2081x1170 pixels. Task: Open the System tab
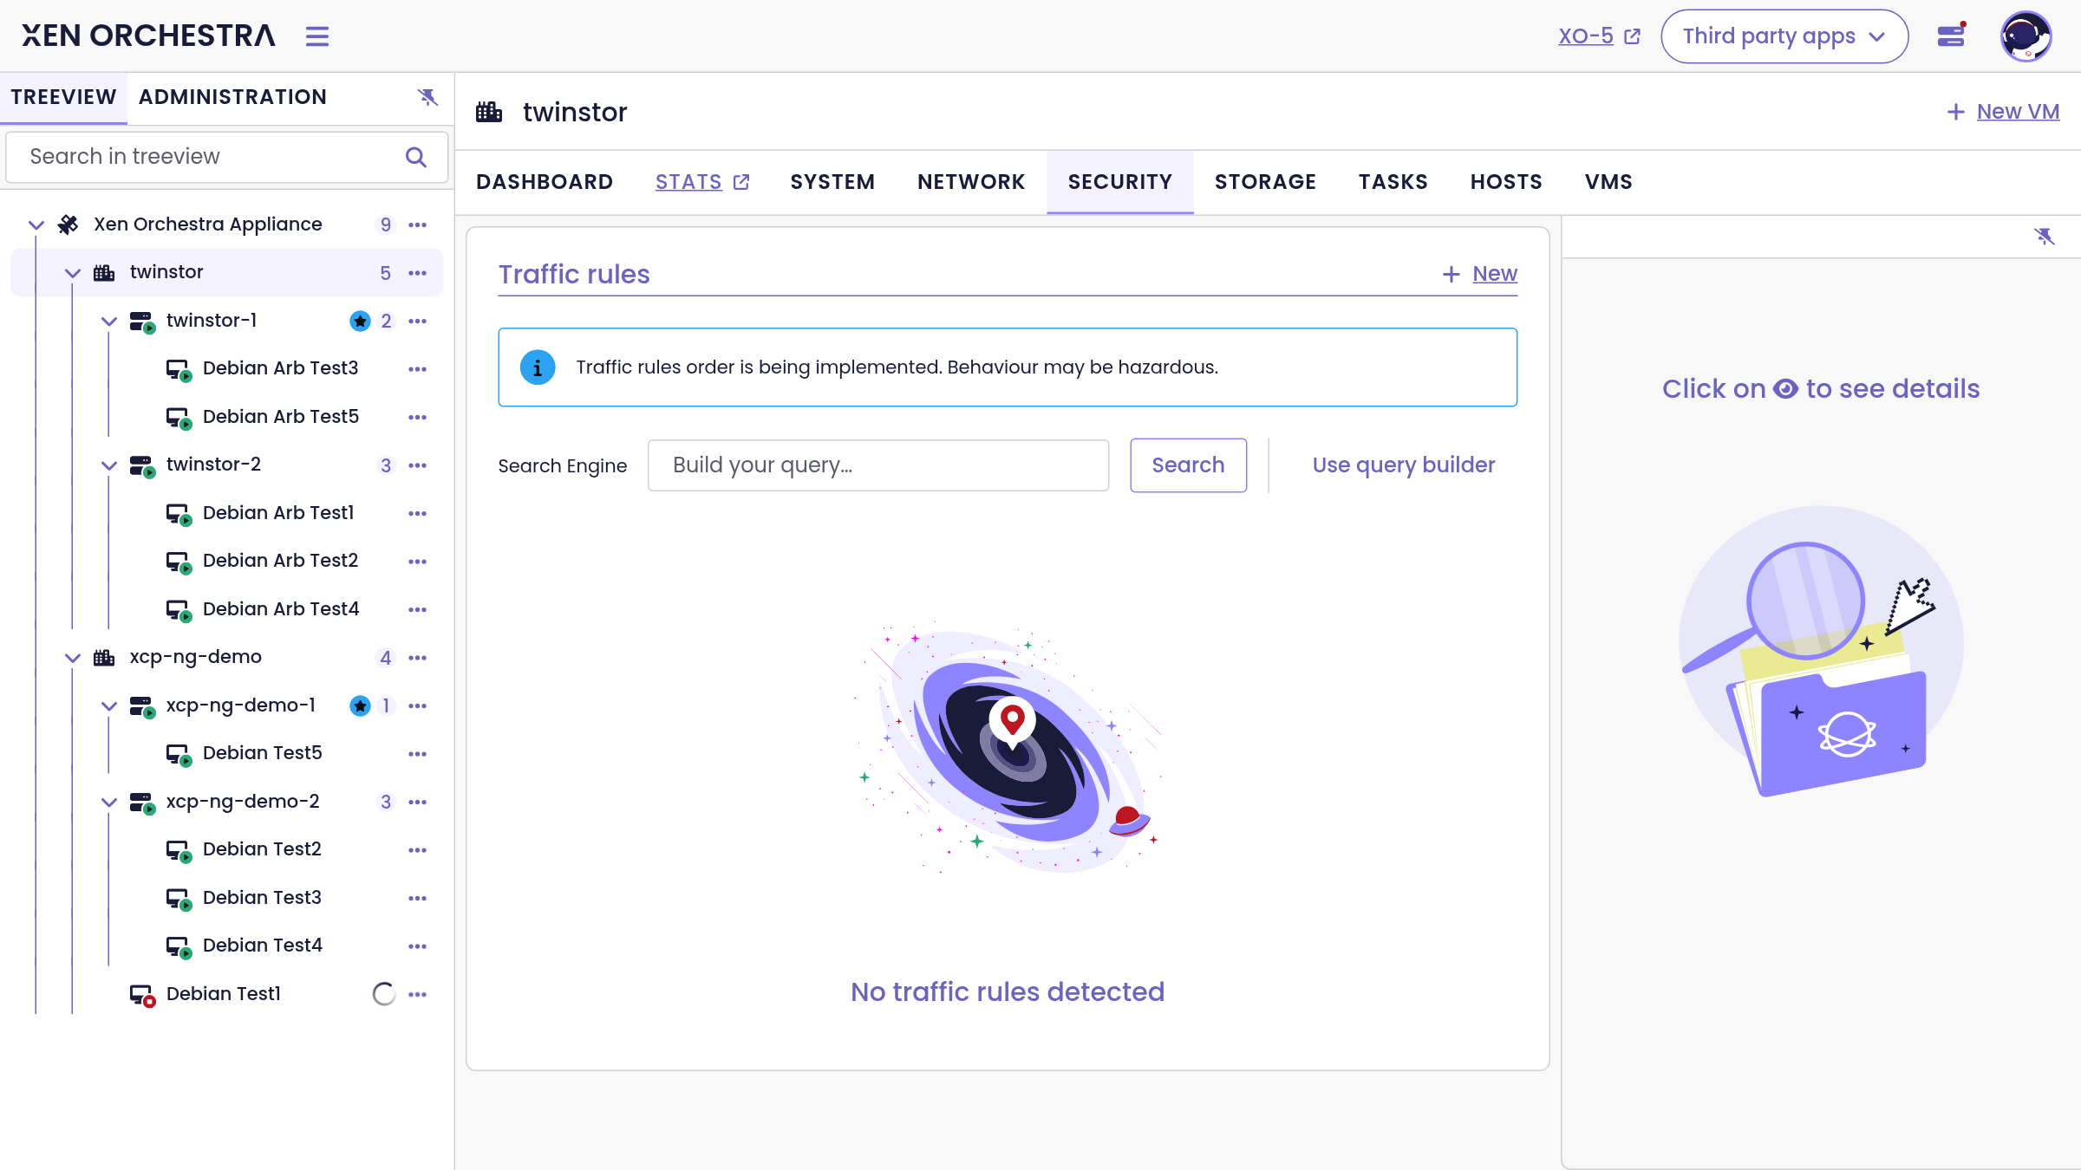832,182
